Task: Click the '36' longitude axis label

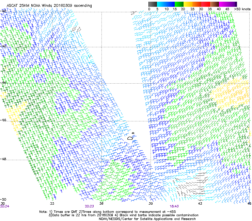Action: point(101,203)
